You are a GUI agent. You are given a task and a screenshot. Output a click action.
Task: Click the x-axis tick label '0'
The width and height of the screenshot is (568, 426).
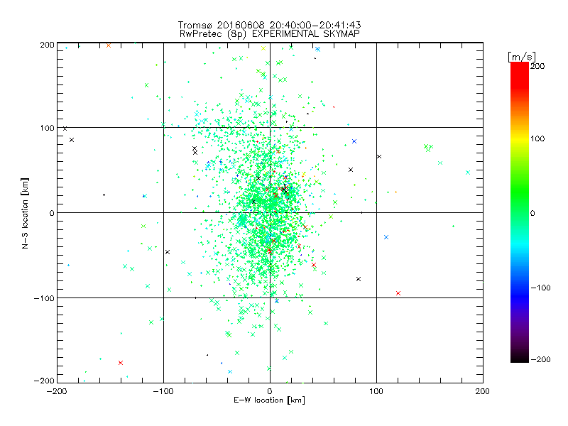[x=270, y=391]
